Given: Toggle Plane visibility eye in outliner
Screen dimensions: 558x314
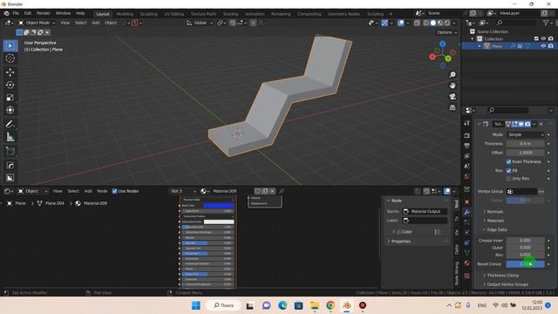Looking at the screenshot, I should pos(543,46).
